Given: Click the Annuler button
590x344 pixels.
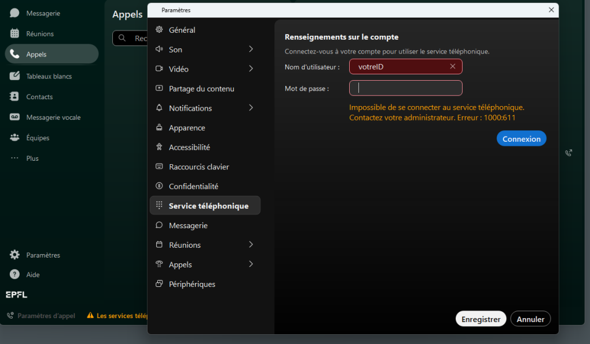Looking at the screenshot, I should (530, 319).
